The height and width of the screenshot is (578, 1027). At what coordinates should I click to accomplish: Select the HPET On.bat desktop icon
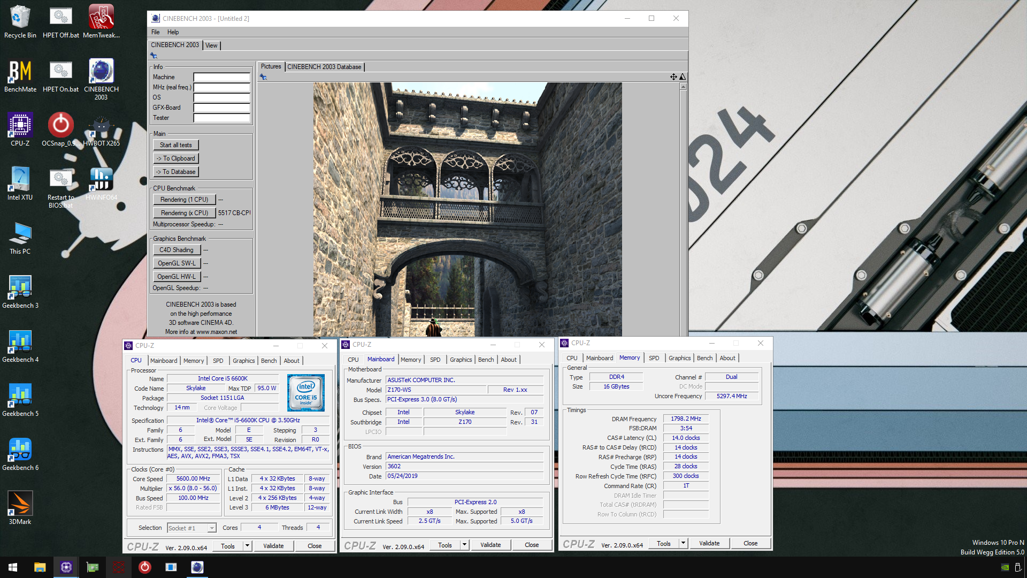(60, 75)
